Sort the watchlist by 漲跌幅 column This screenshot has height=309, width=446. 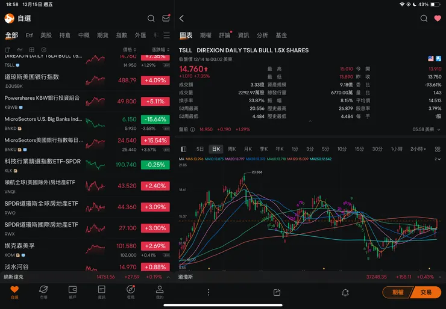click(x=160, y=50)
